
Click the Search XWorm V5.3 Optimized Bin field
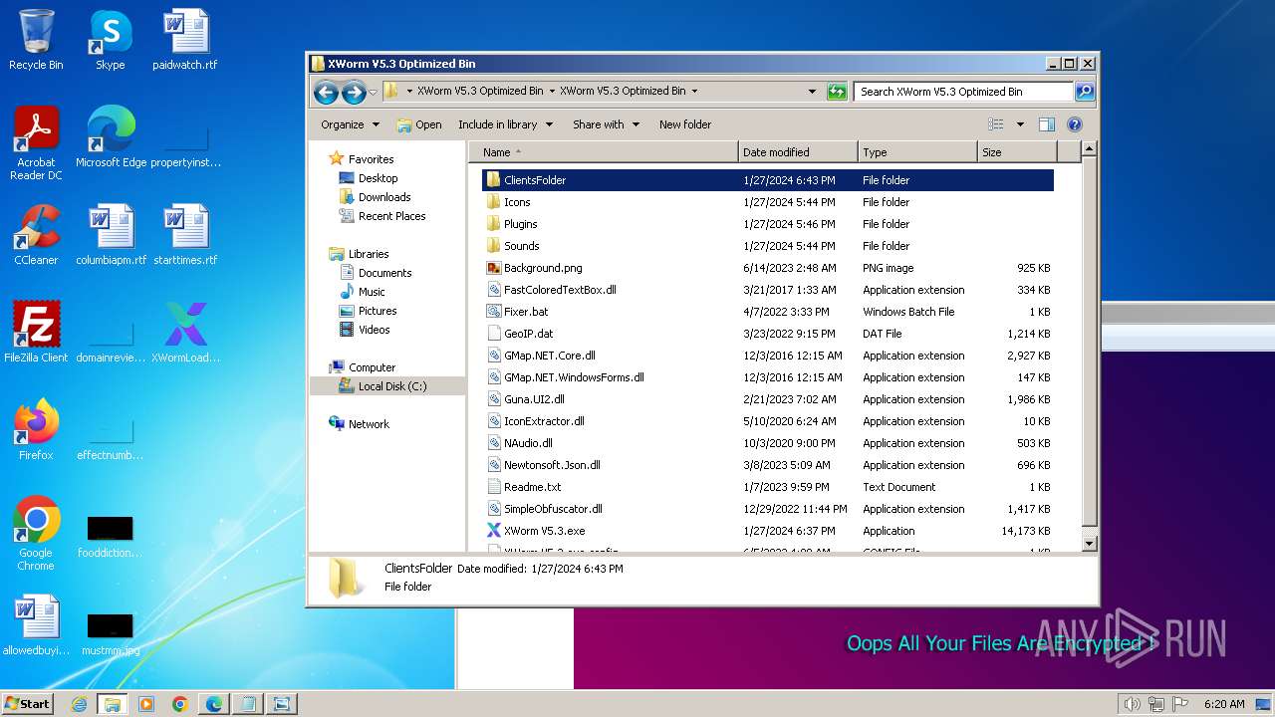point(962,92)
